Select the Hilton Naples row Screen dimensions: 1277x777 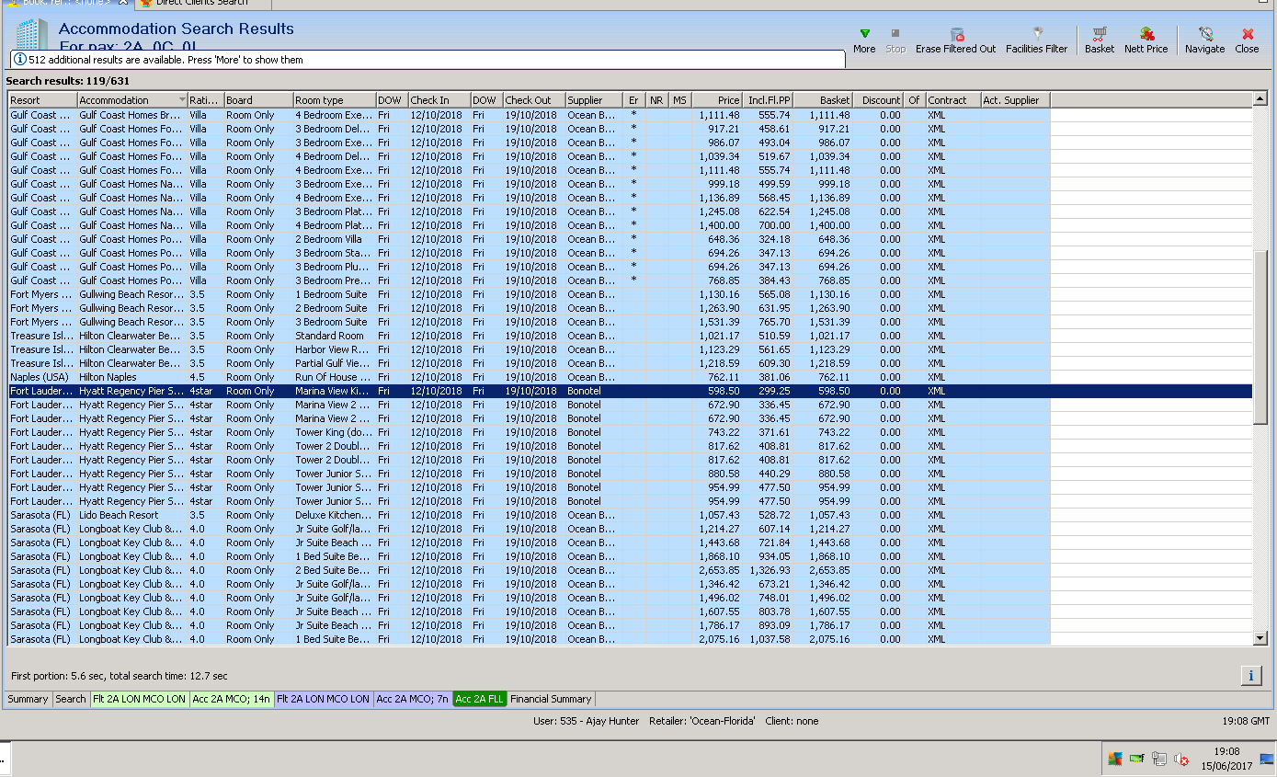[x=108, y=377]
